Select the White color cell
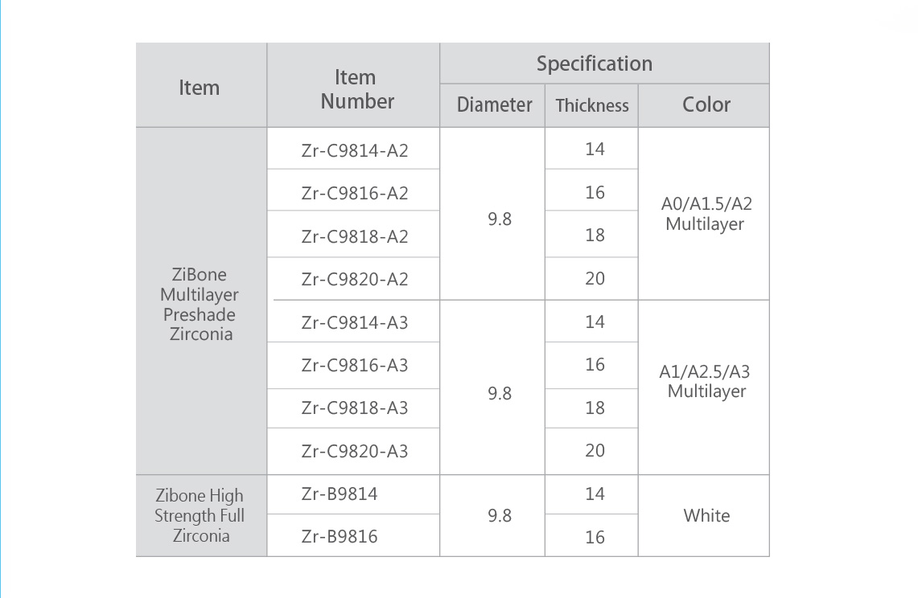 [x=704, y=515]
